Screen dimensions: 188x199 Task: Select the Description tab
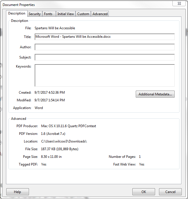pyautogui.click(x=17, y=13)
